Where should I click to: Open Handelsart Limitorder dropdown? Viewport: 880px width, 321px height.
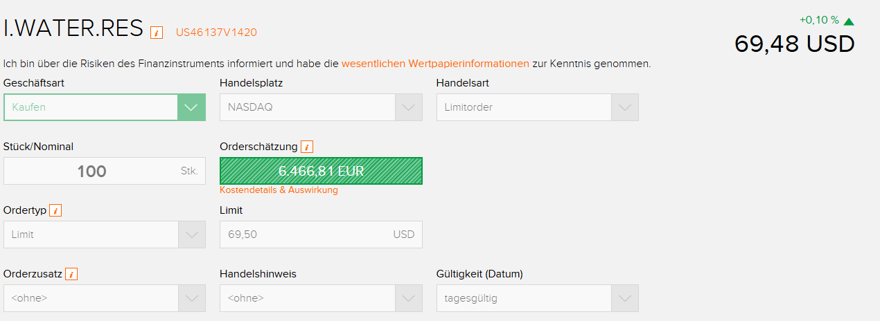[624, 107]
